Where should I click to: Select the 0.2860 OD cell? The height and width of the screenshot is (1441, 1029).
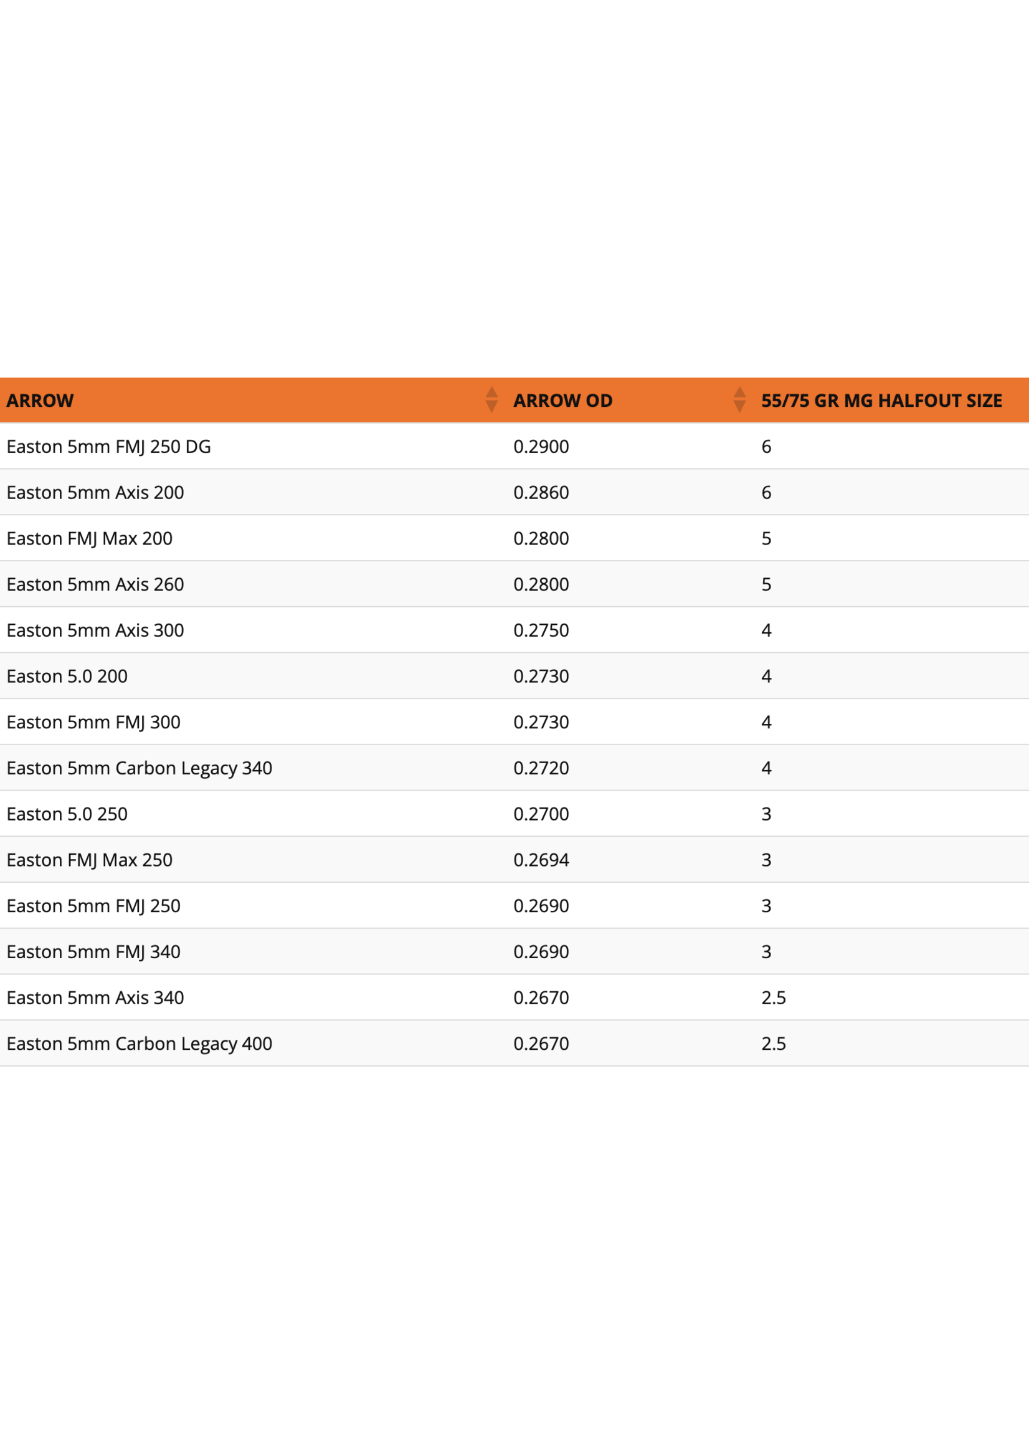[x=541, y=492]
